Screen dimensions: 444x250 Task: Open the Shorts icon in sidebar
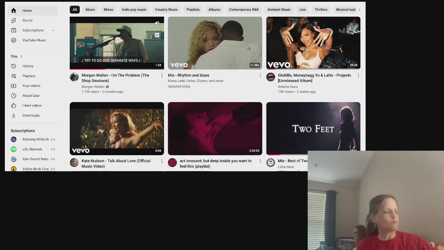14,20
